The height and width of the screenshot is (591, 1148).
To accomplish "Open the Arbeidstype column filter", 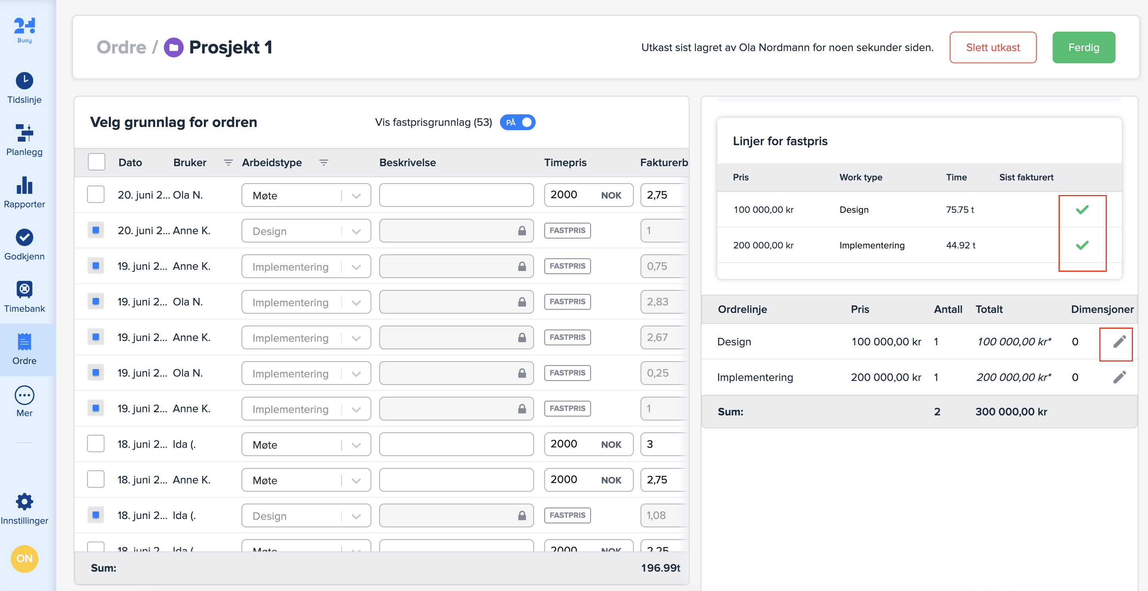I will click(323, 163).
